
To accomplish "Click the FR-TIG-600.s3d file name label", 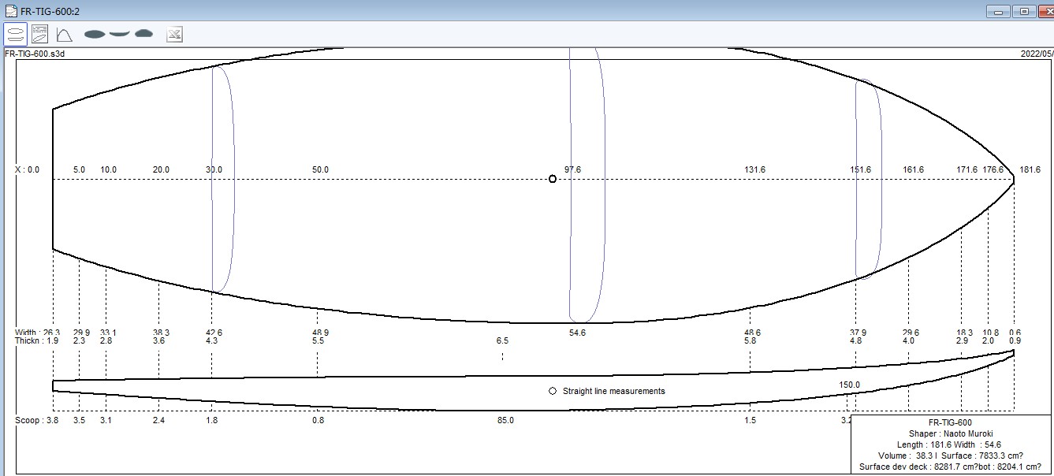I will coord(35,54).
